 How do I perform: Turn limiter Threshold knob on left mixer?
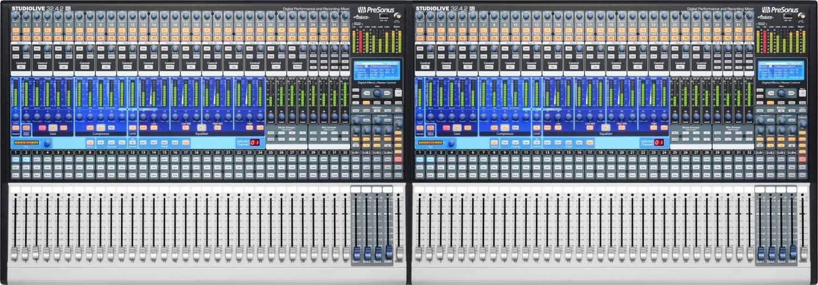[133, 116]
